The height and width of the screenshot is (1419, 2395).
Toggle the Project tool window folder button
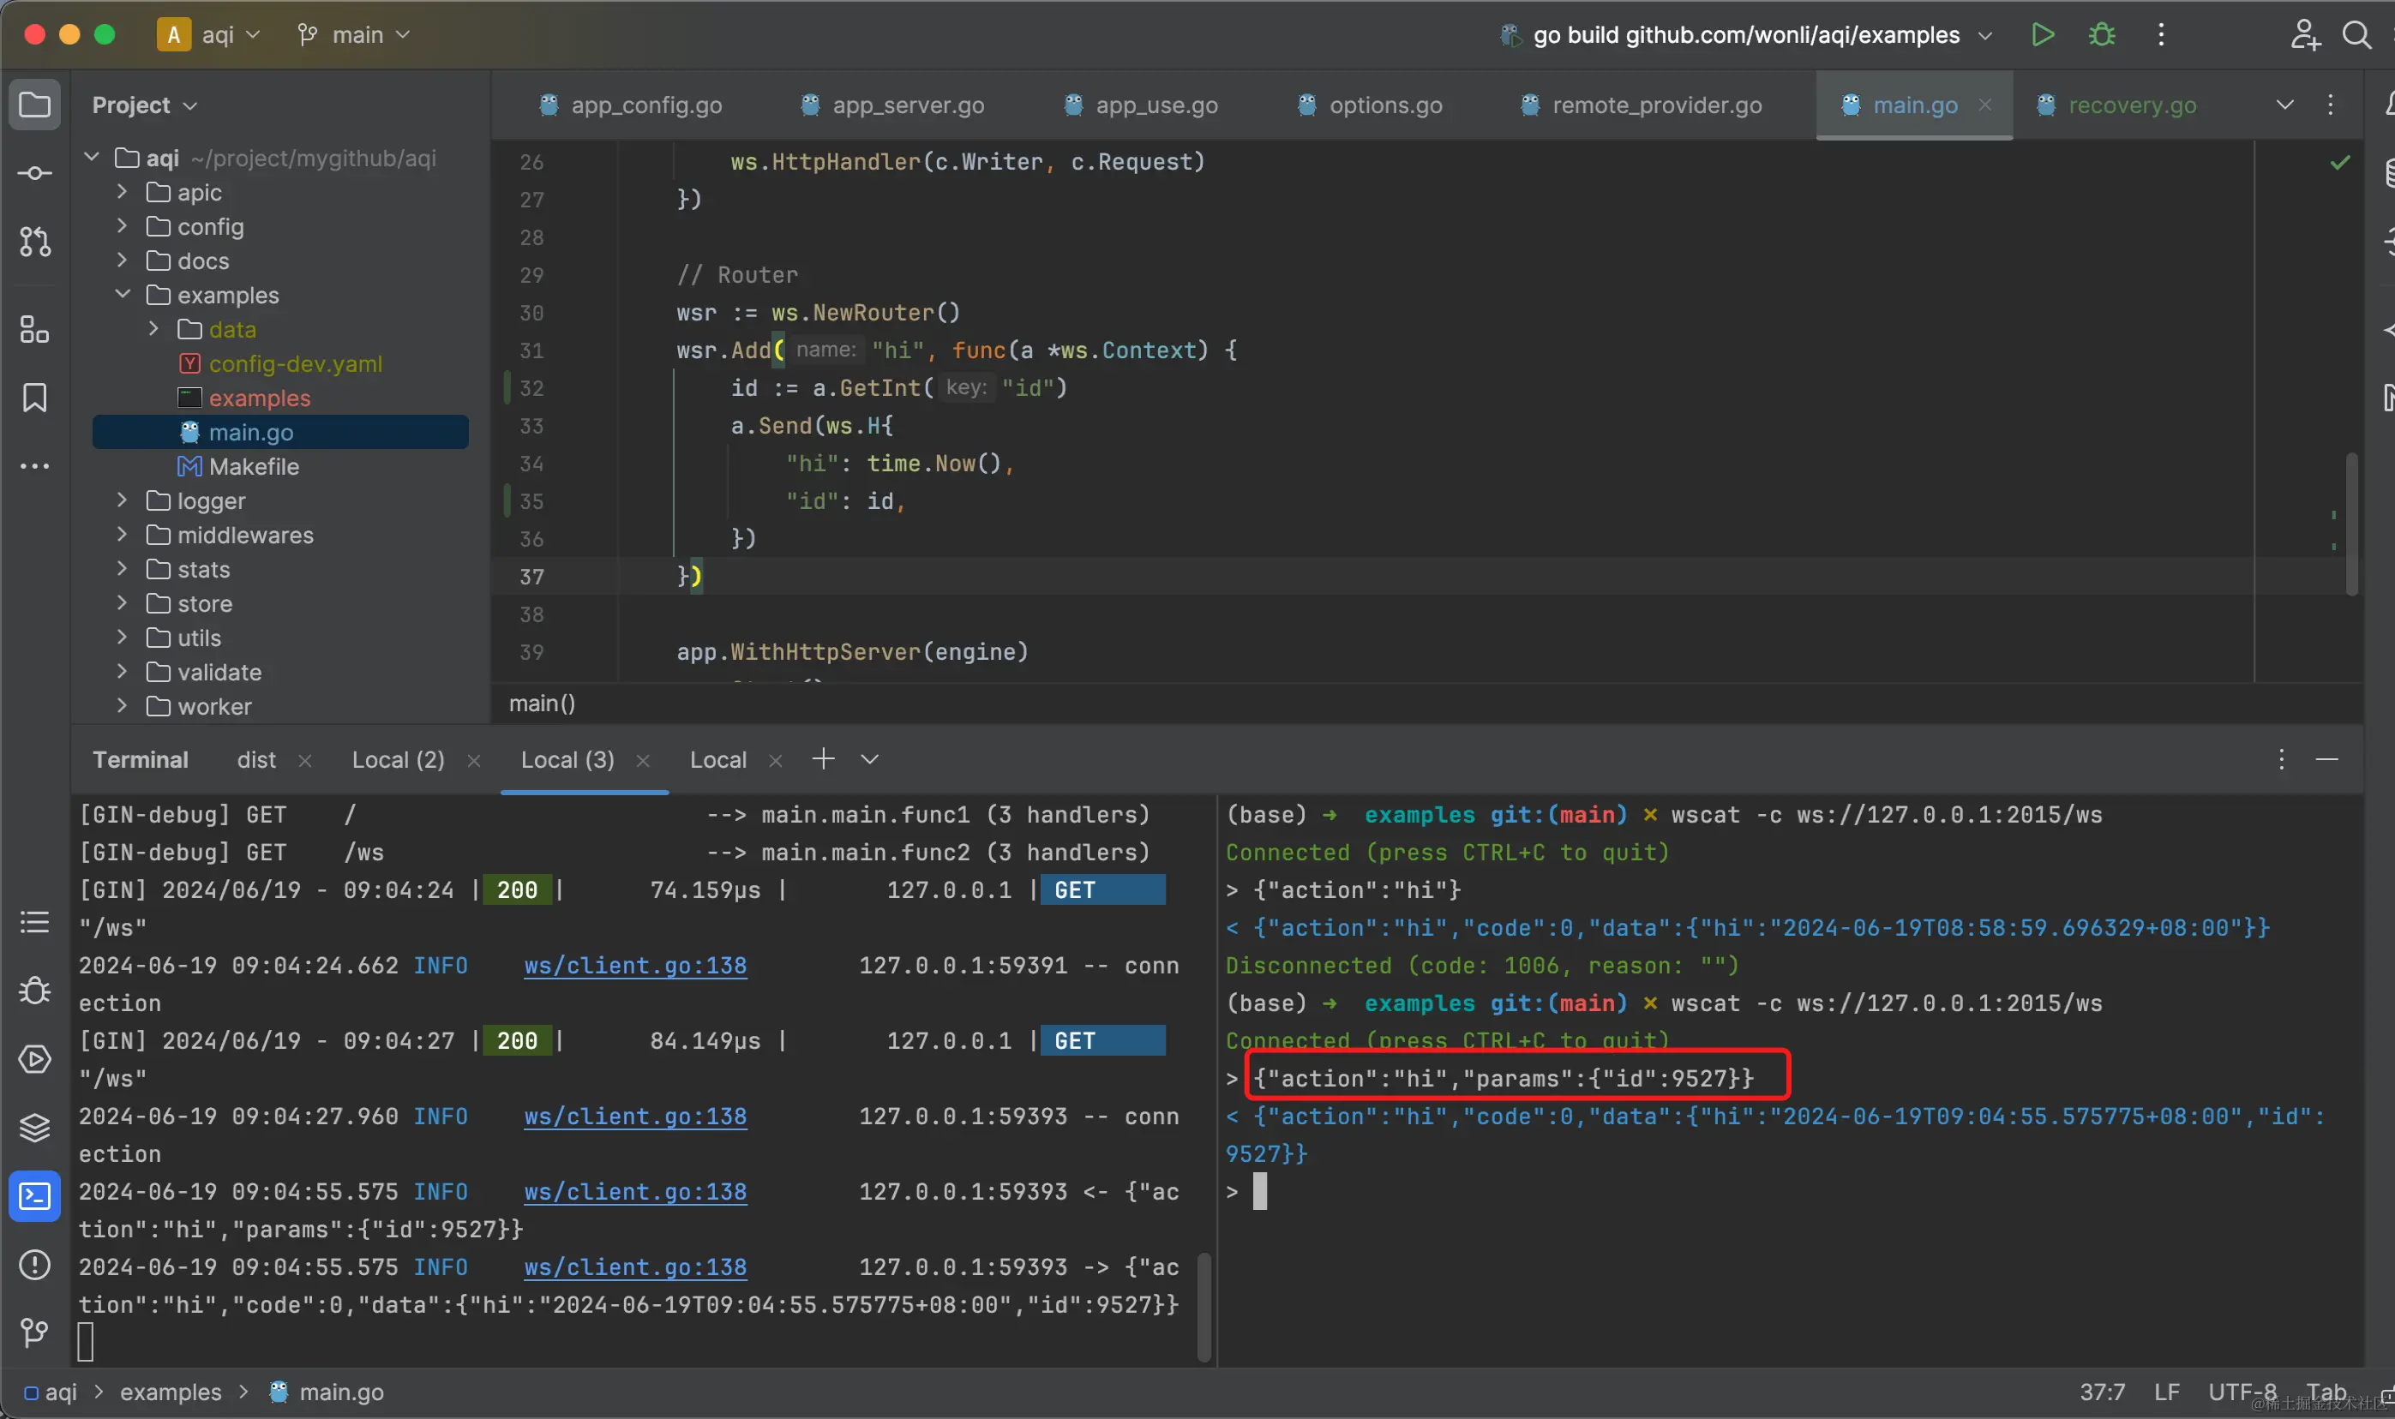[x=35, y=105]
